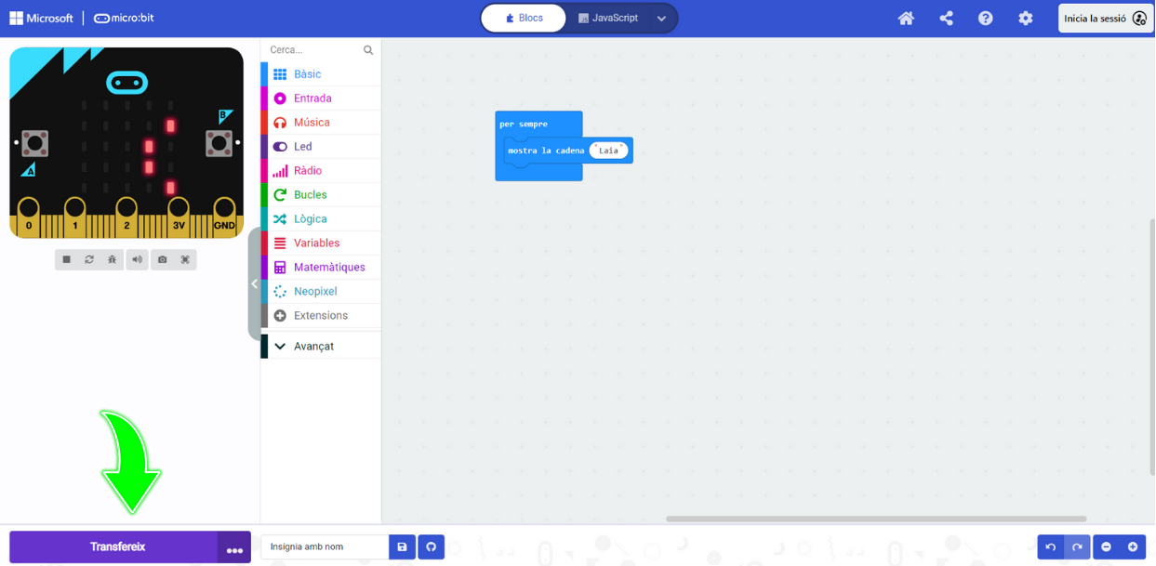This screenshot has height=566, width=1156.
Task: Go to the Home page icon
Action: (906, 19)
